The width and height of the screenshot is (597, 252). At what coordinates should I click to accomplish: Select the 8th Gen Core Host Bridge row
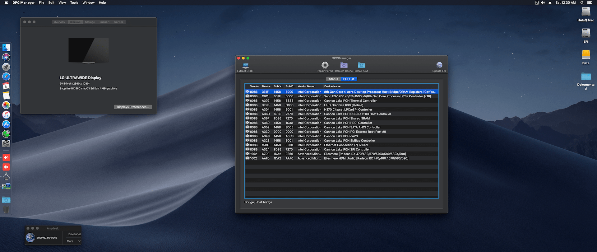(341, 92)
